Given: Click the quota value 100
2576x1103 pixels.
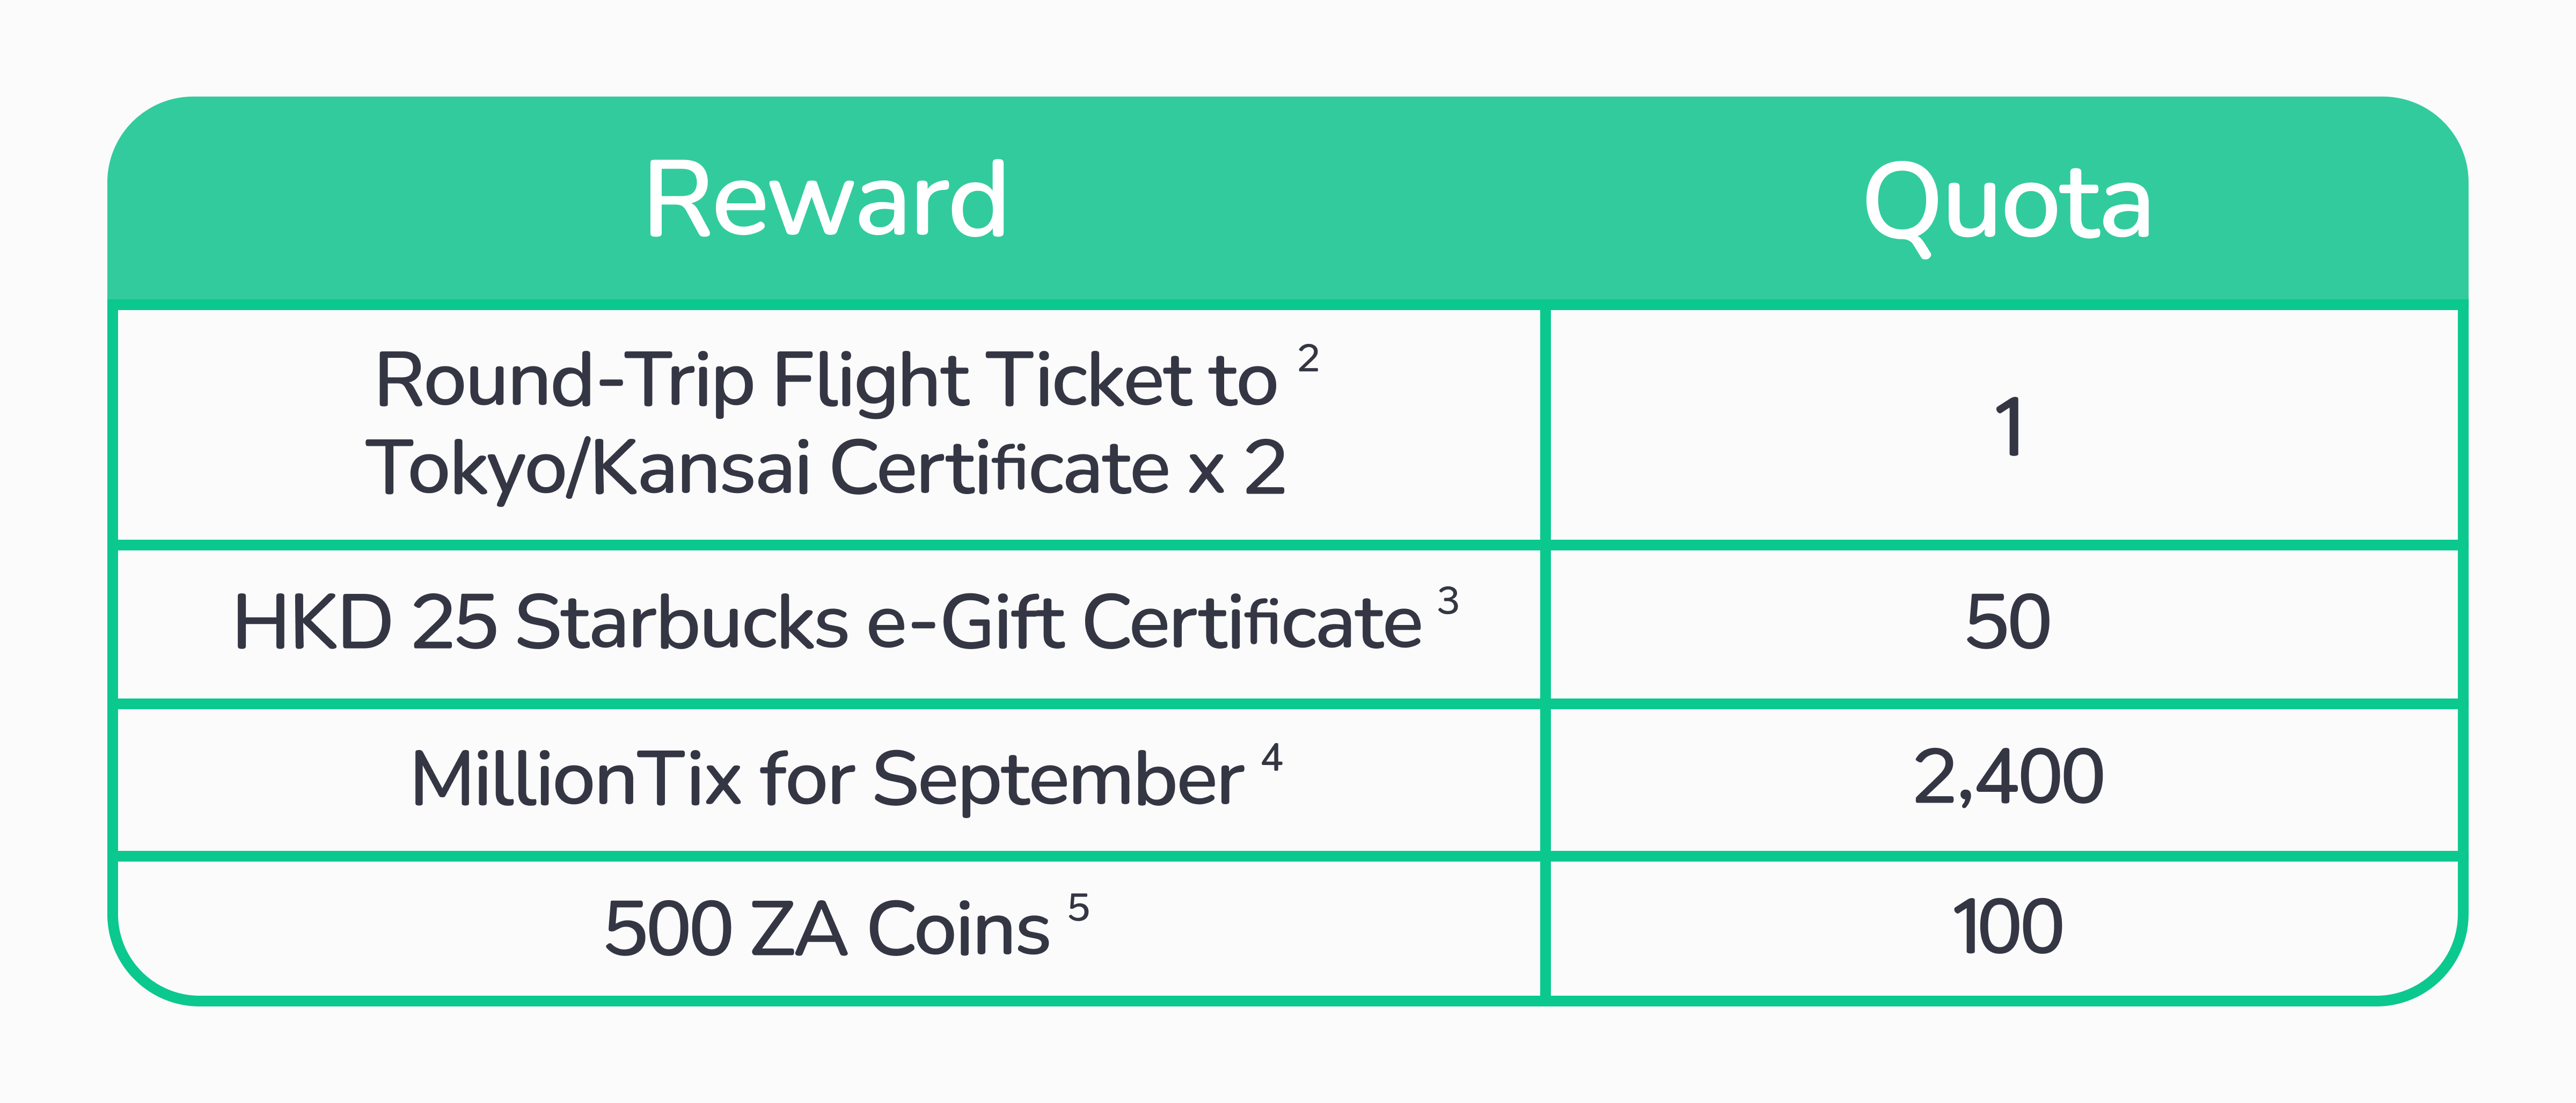Looking at the screenshot, I should coord(2008,927).
